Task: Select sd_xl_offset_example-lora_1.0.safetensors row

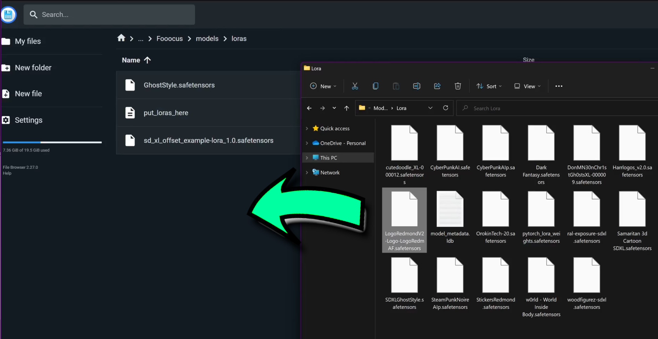Action: [208, 140]
